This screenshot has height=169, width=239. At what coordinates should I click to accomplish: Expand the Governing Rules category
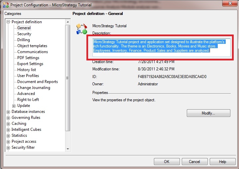8,118
